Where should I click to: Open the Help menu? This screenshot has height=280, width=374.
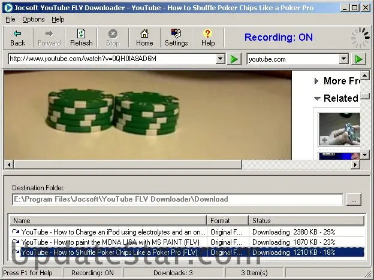(x=58, y=19)
